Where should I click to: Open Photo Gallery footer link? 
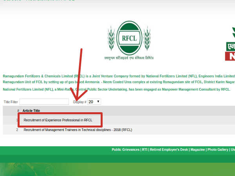point(218,150)
